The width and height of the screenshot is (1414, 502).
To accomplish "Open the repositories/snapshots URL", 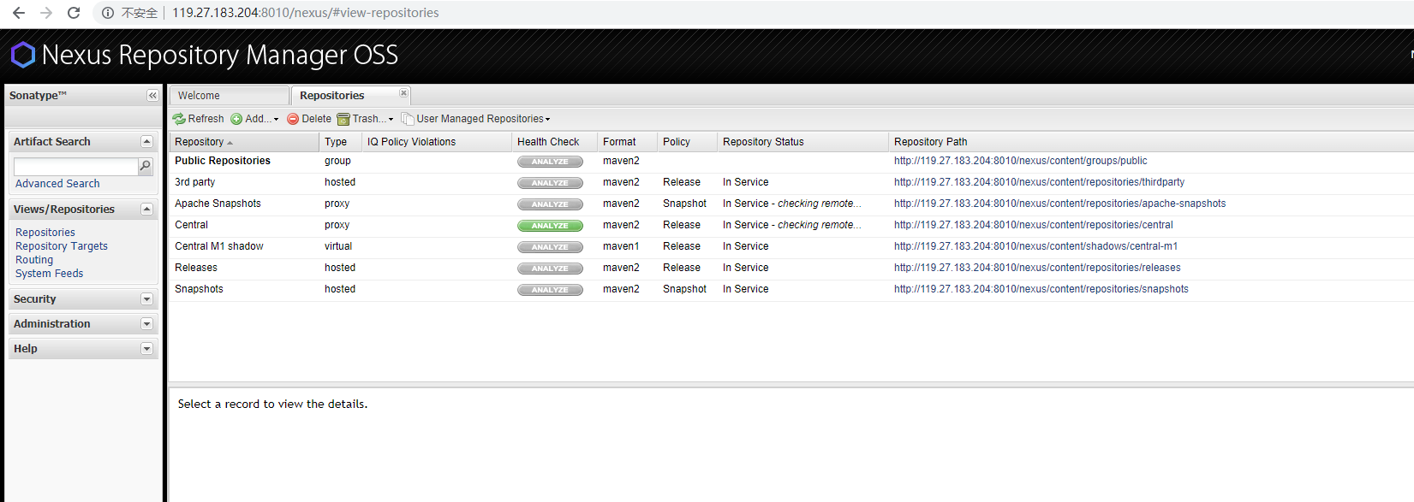I will (1041, 289).
